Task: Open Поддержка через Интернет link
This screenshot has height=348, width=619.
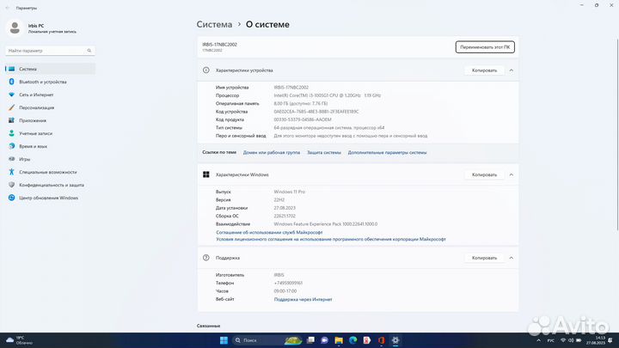Action: (303, 300)
